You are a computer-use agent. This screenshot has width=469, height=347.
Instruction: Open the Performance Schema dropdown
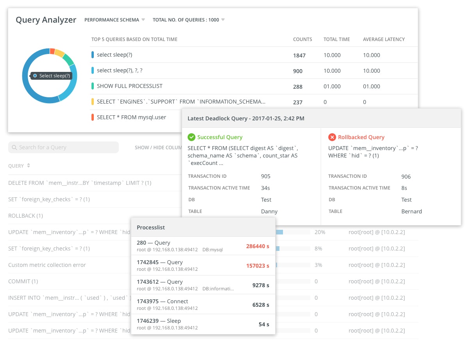coord(115,20)
